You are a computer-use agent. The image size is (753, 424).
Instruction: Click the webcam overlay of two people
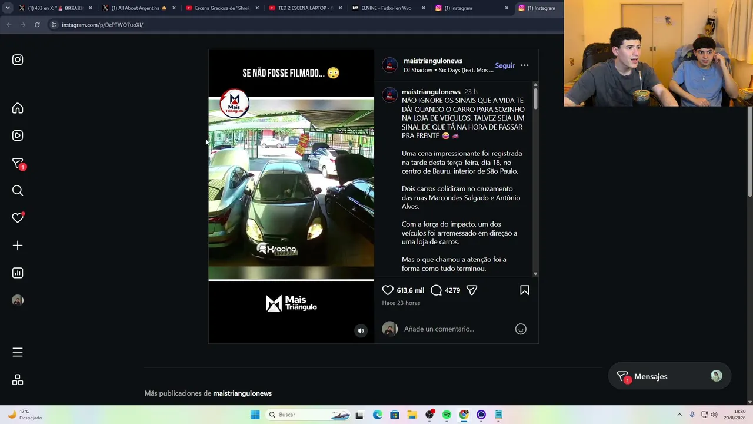(x=658, y=53)
